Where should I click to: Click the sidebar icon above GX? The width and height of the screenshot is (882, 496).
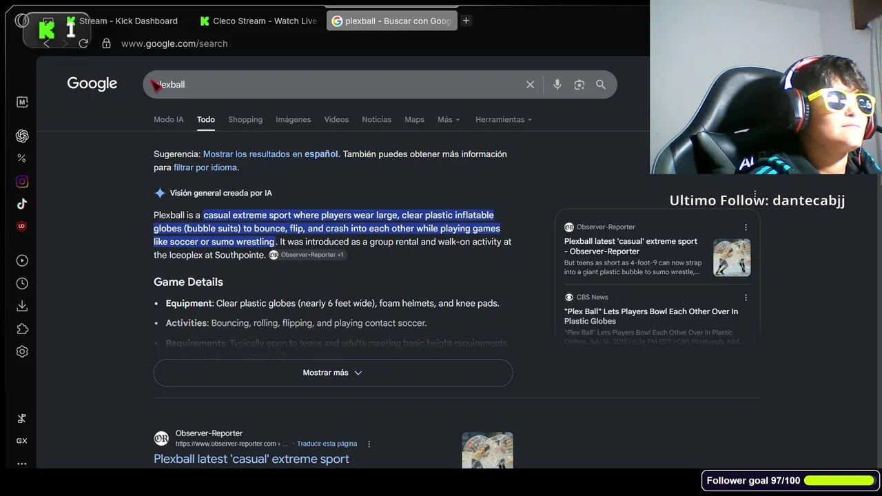click(22, 418)
